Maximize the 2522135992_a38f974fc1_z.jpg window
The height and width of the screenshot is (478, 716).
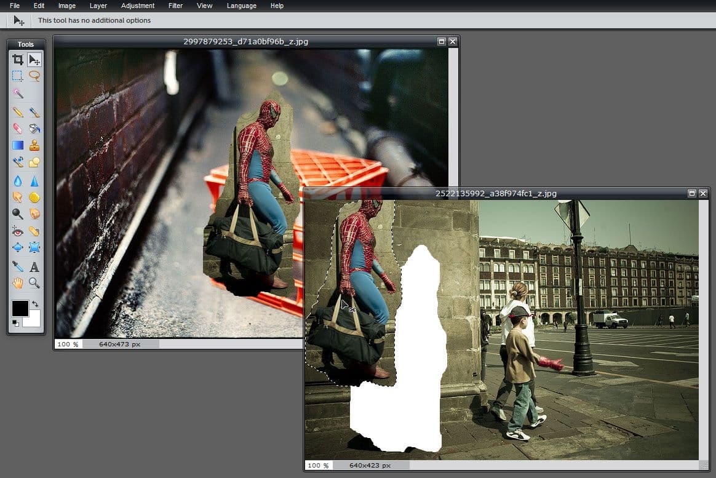pos(692,193)
